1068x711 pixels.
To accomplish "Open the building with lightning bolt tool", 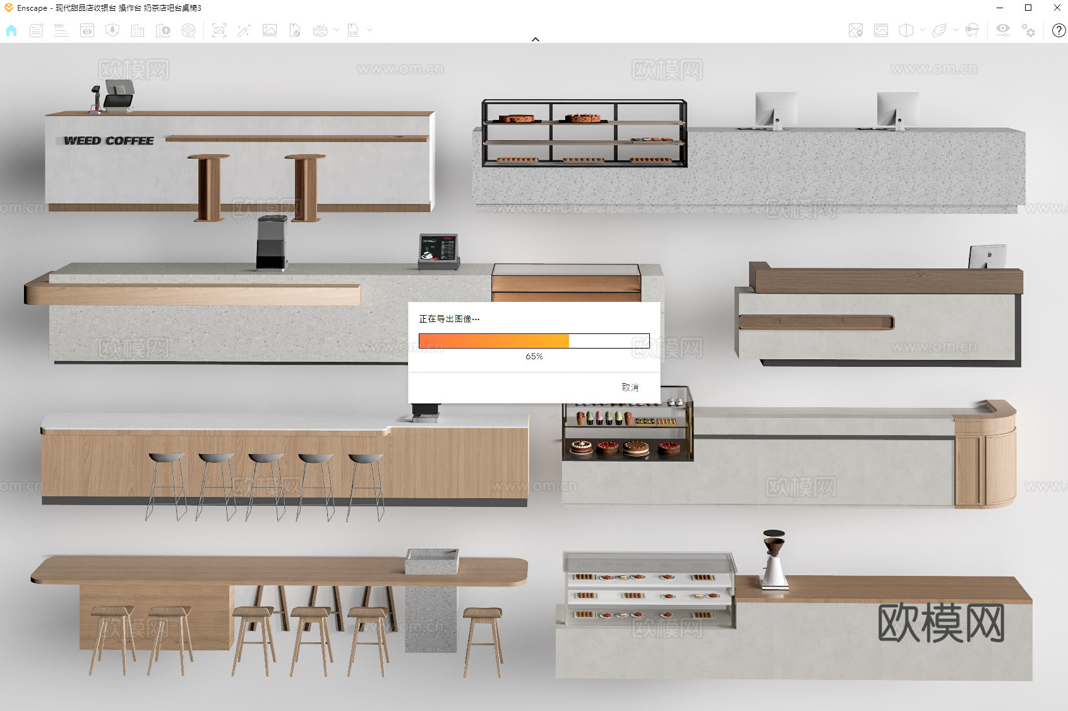I will coord(163,30).
